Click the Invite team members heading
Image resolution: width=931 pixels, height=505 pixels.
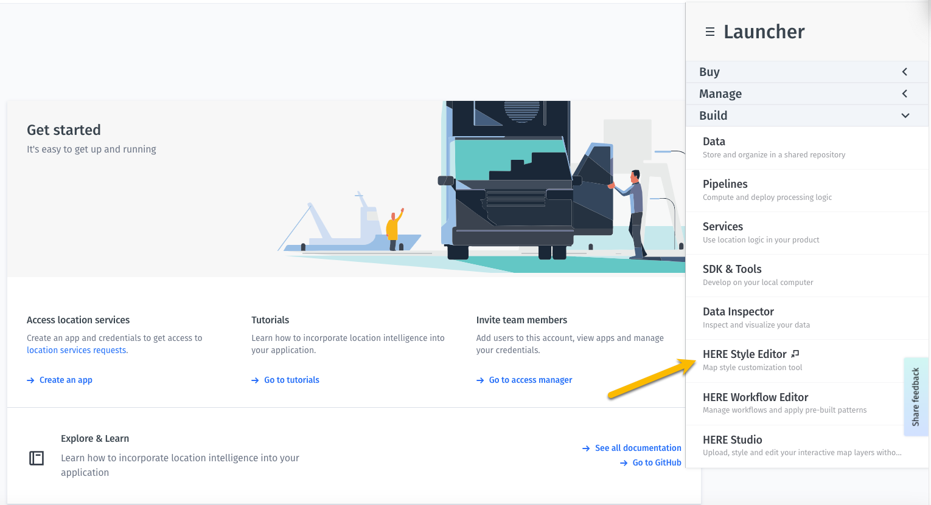point(521,320)
